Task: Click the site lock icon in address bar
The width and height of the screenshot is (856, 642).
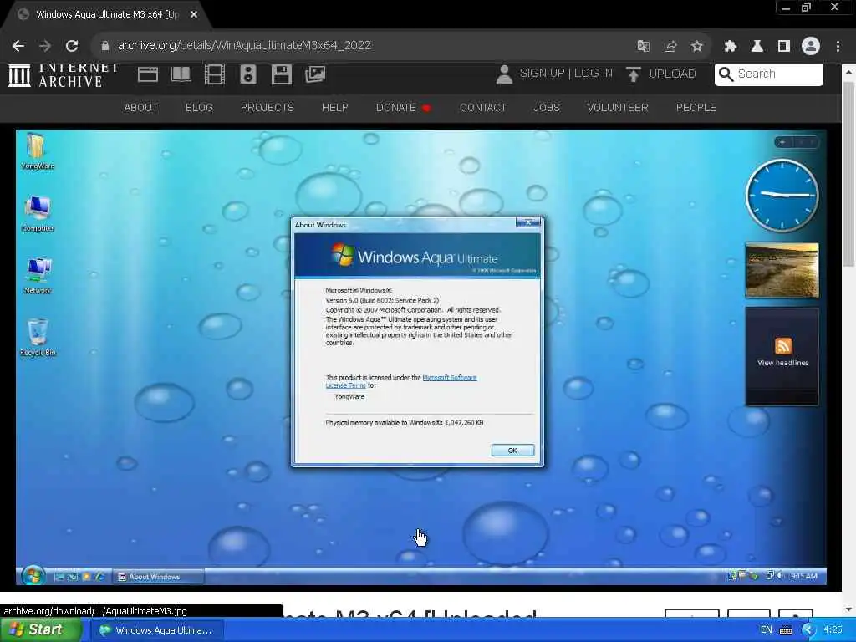Action: click(104, 46)
